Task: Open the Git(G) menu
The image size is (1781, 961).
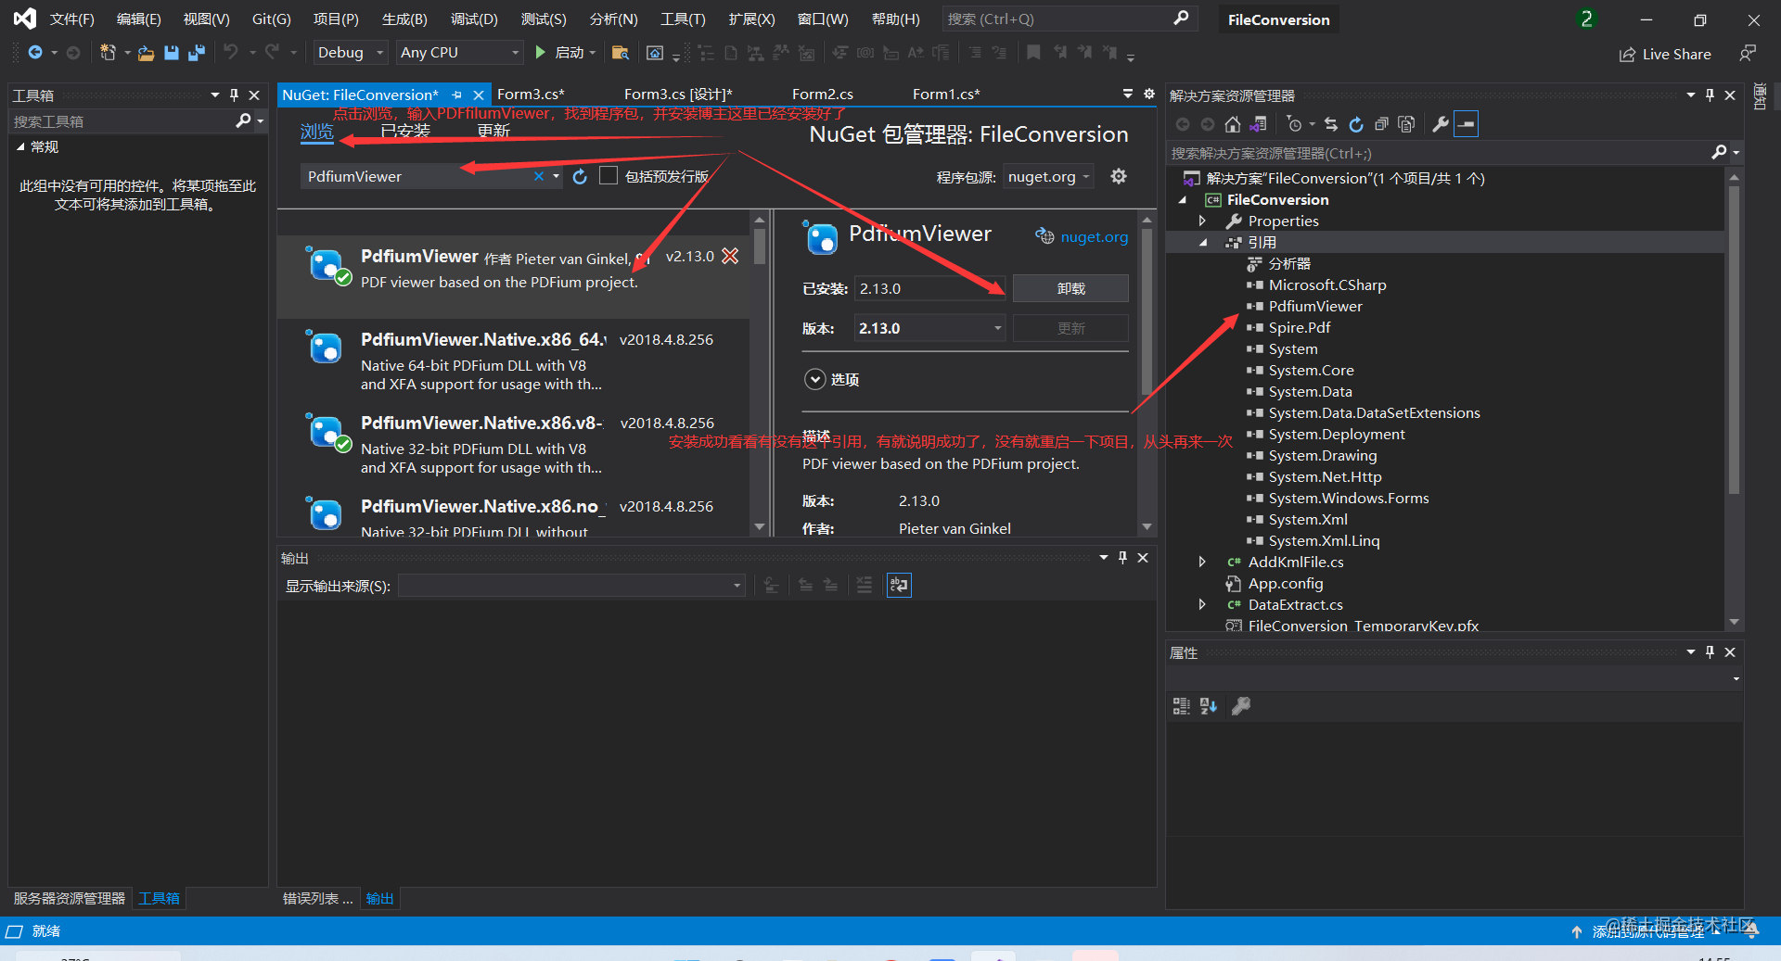Action: [270, 19]
